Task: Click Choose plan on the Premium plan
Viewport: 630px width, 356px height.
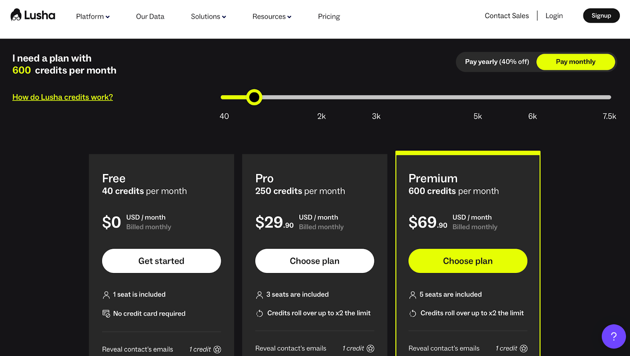Action: 467,261
